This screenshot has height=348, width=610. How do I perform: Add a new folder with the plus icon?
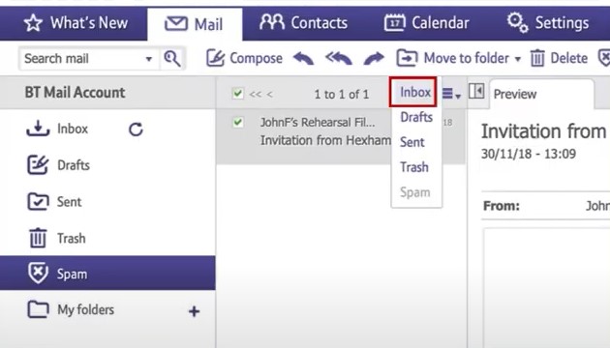[194, 311]
